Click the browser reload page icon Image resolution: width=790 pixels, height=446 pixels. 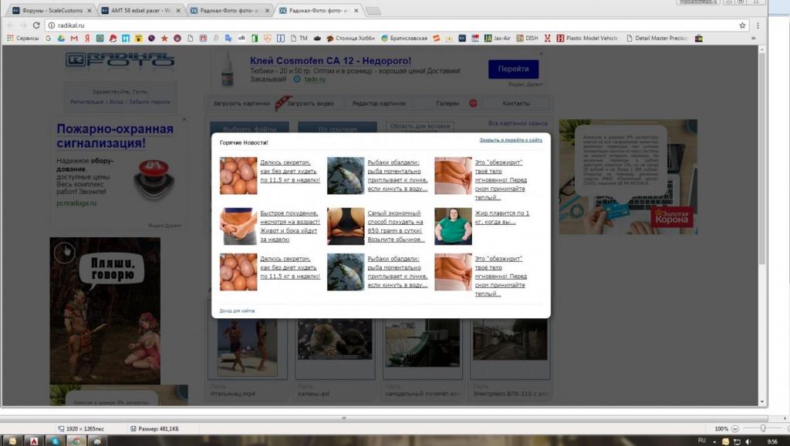(36, 25)
